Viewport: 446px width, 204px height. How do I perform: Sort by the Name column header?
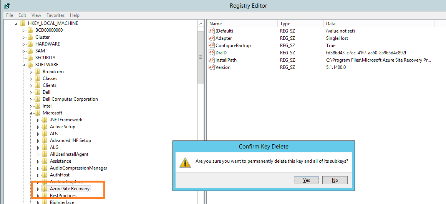242,23
